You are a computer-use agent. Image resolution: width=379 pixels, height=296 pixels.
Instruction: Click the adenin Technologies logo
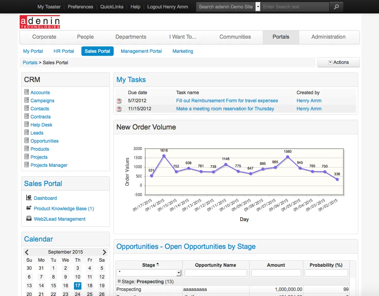pyautogui.click(x=40, y=22)
